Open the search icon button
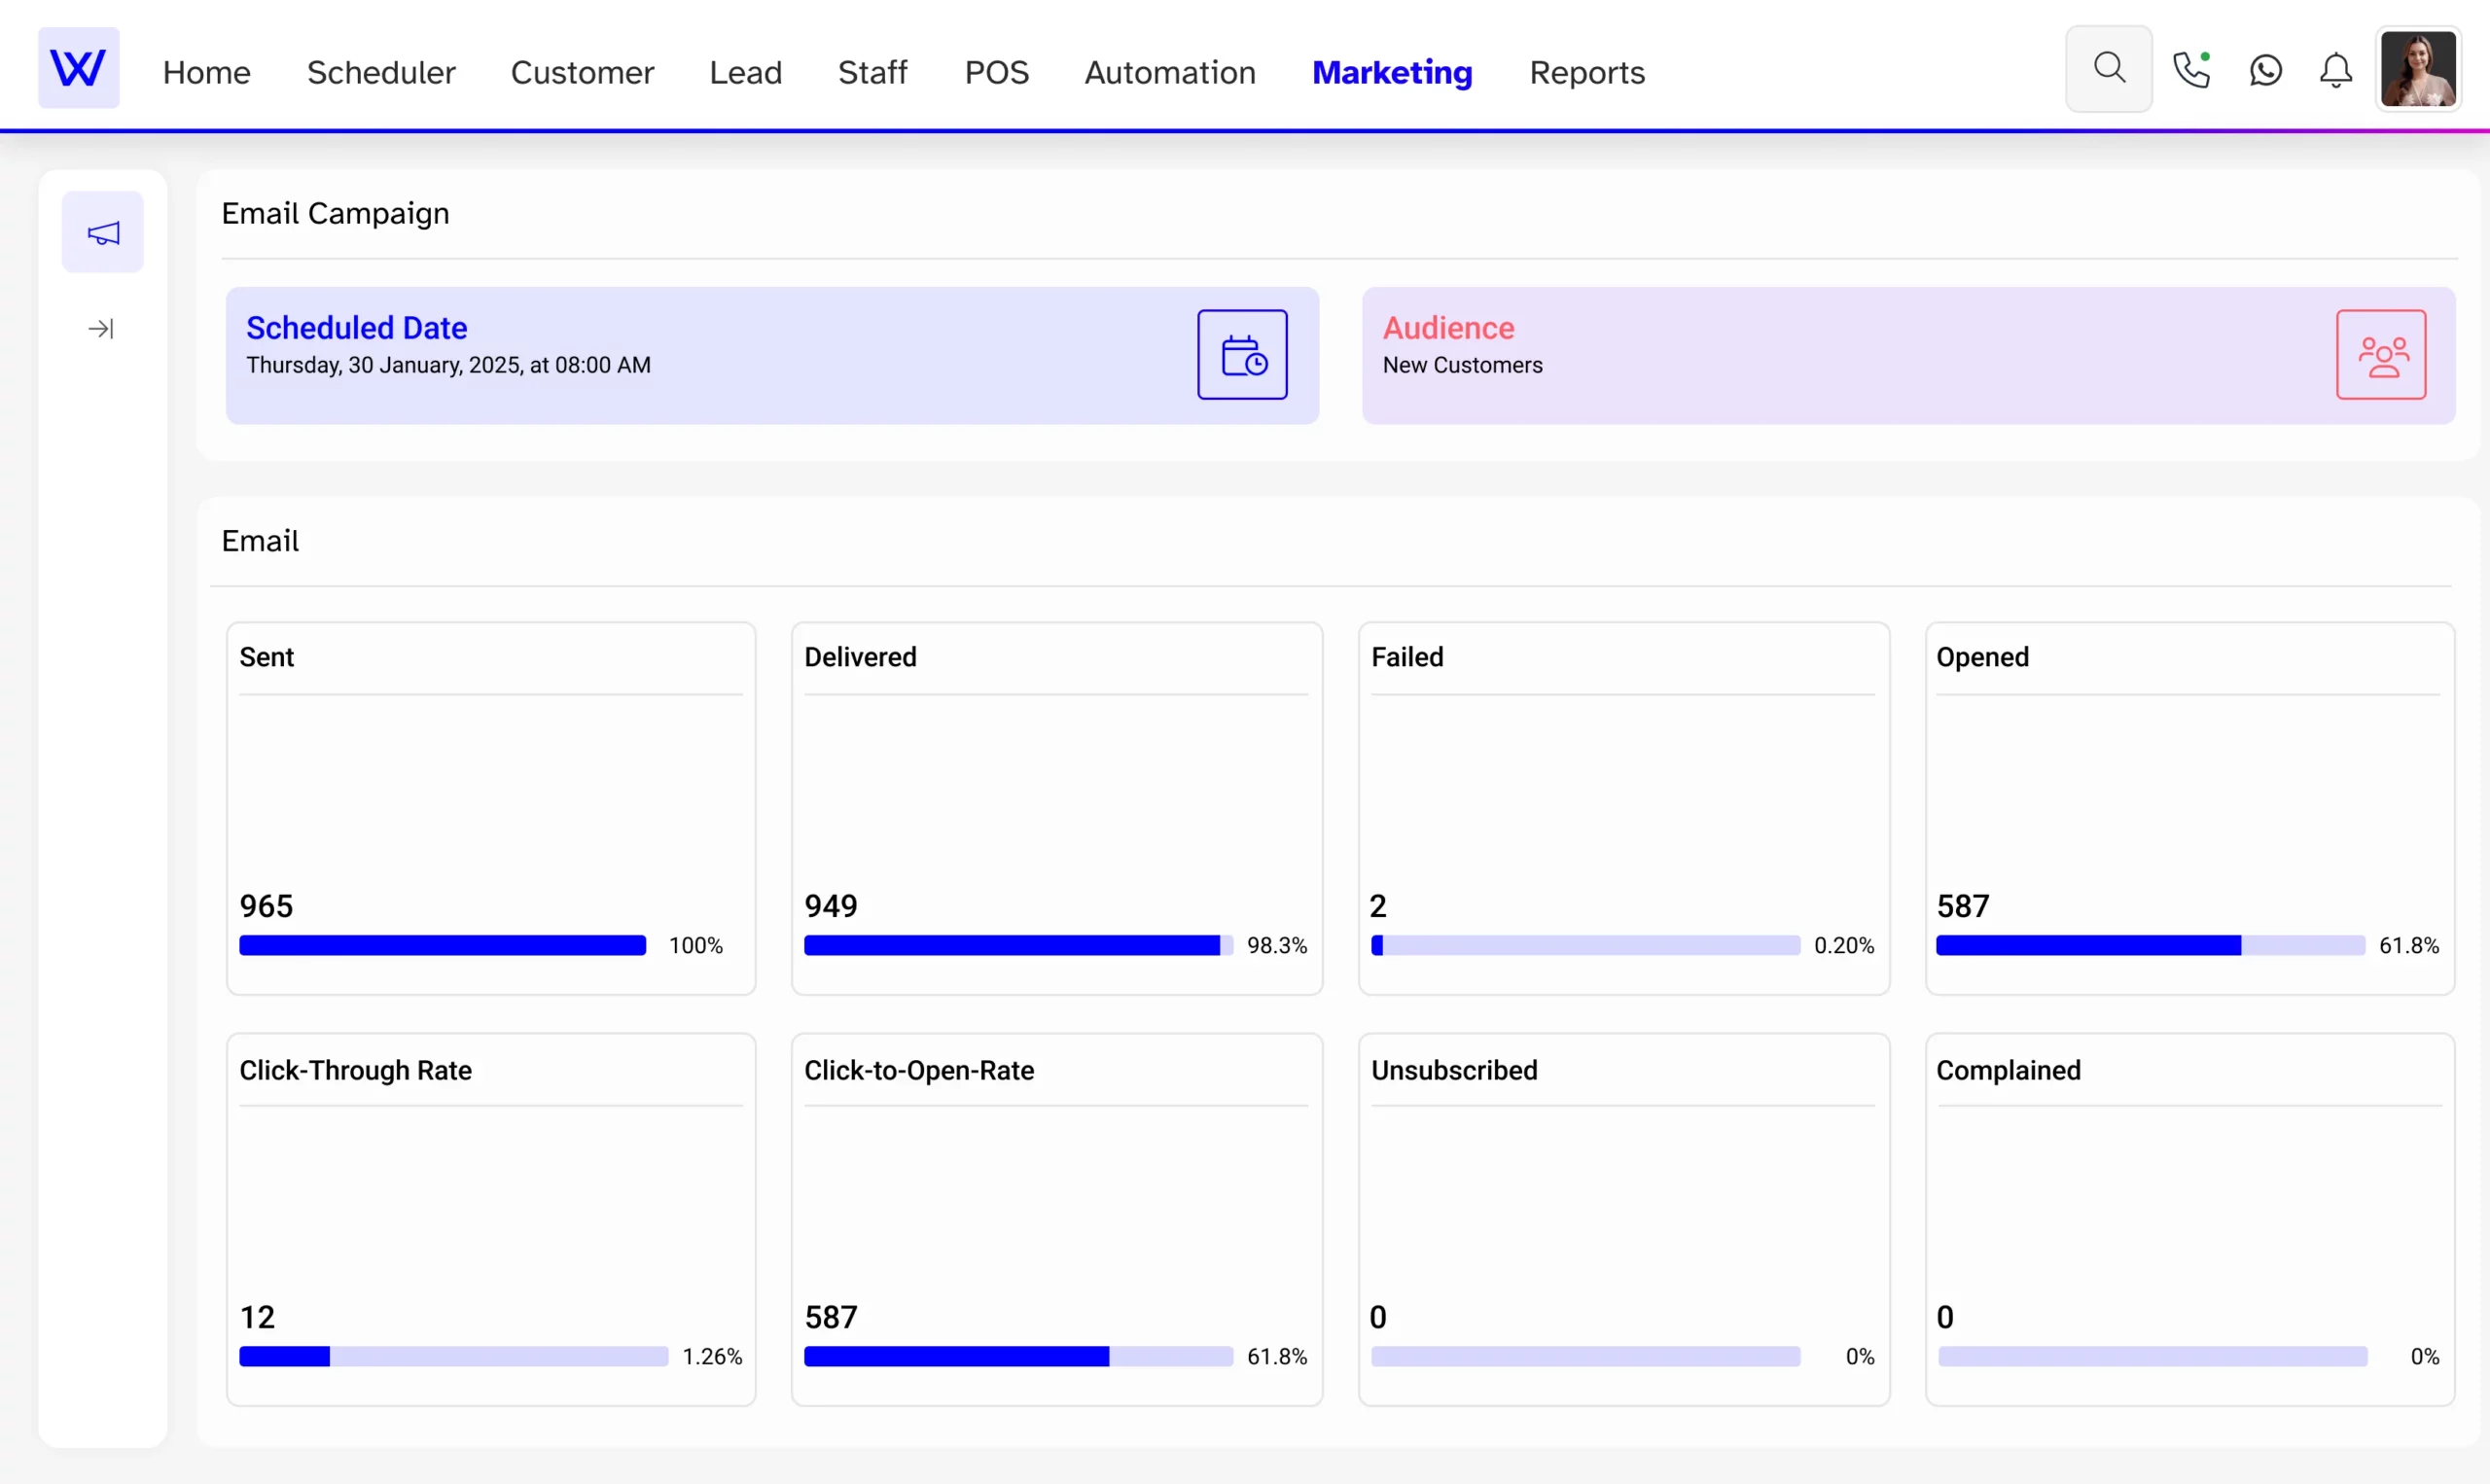The height and width of the screenshot is (1484, 2490). [x=2108, y=68]
